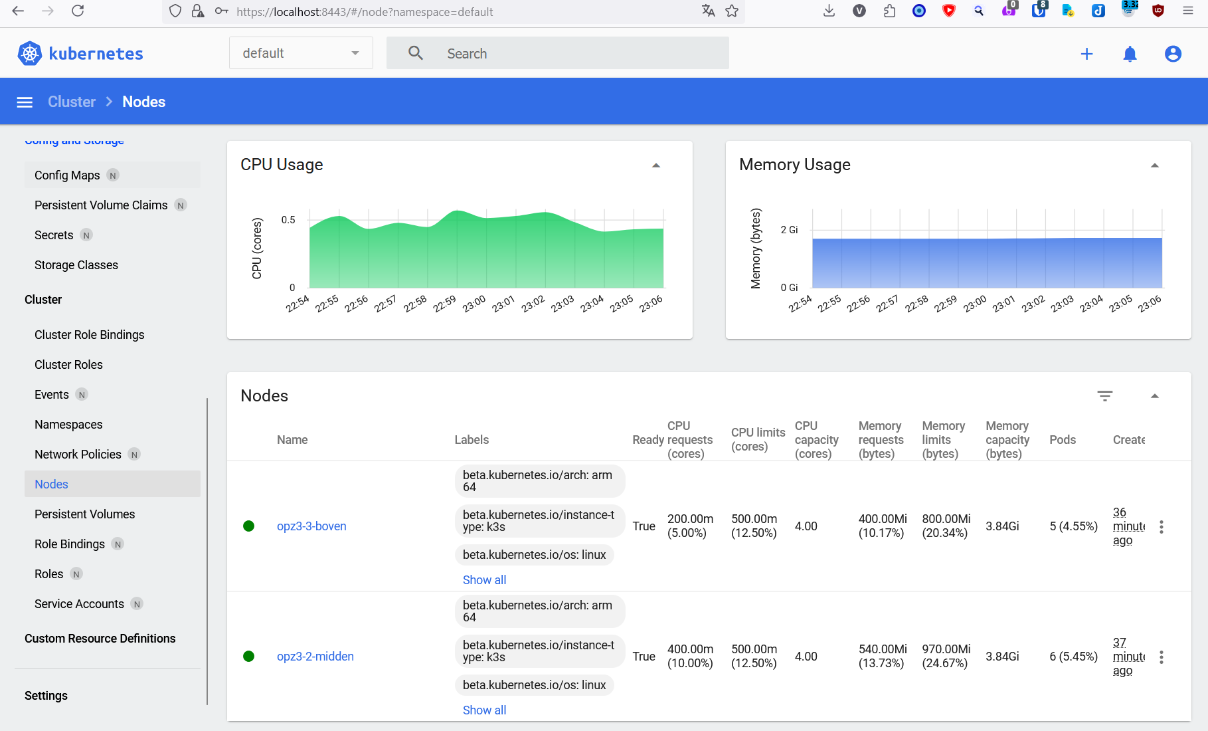This screenshot has height=731, width=1208.
Task: Open the default namespace dropdown
Action: 301,53
